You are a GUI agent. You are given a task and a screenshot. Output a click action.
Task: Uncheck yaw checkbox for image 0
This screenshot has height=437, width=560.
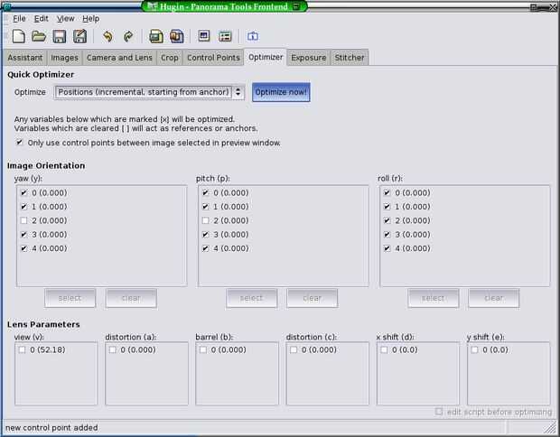point(23,193)
